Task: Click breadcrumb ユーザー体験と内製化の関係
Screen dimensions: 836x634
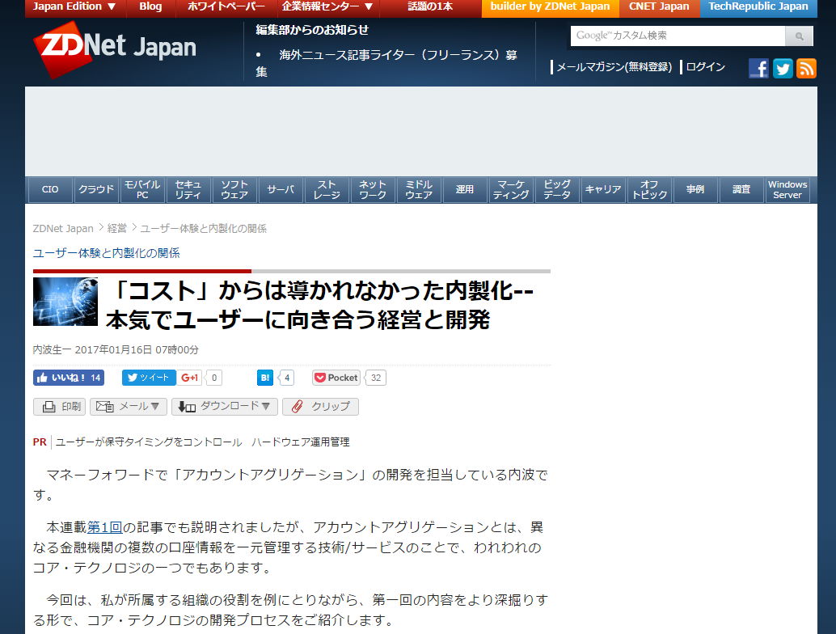Action: pos(203,229)
